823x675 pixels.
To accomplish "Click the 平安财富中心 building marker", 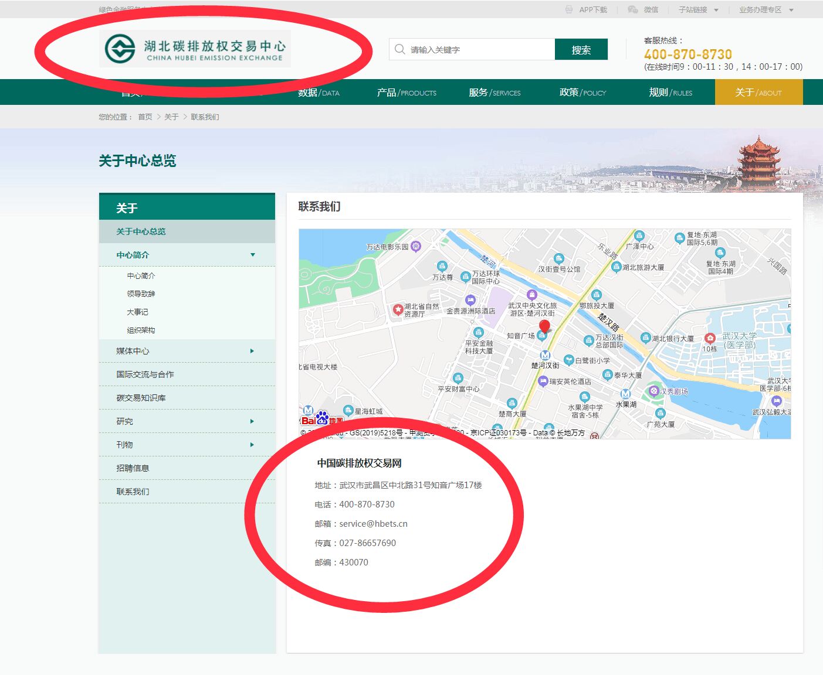I will point(458,378).
